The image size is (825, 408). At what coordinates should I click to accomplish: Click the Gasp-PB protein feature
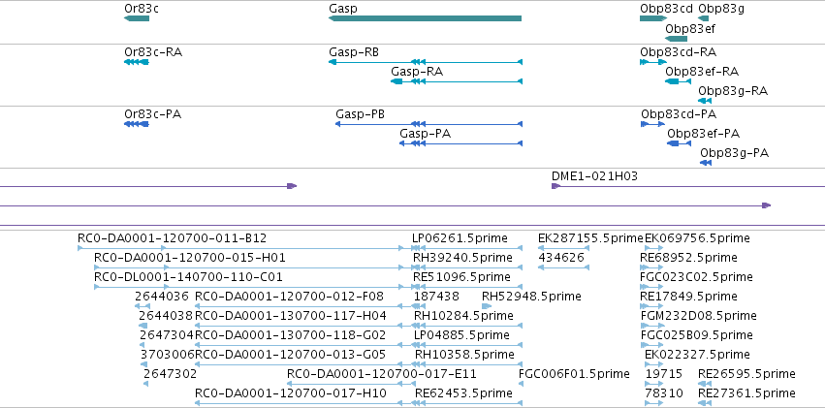coord(428,124)
